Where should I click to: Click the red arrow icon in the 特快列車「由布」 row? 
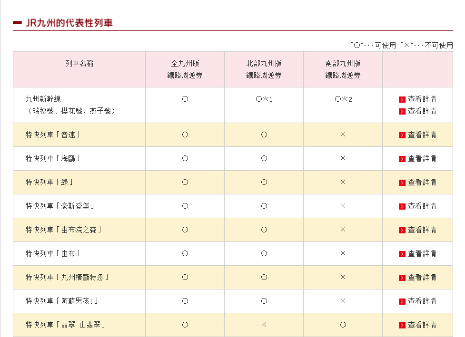(x=402, y=254)
